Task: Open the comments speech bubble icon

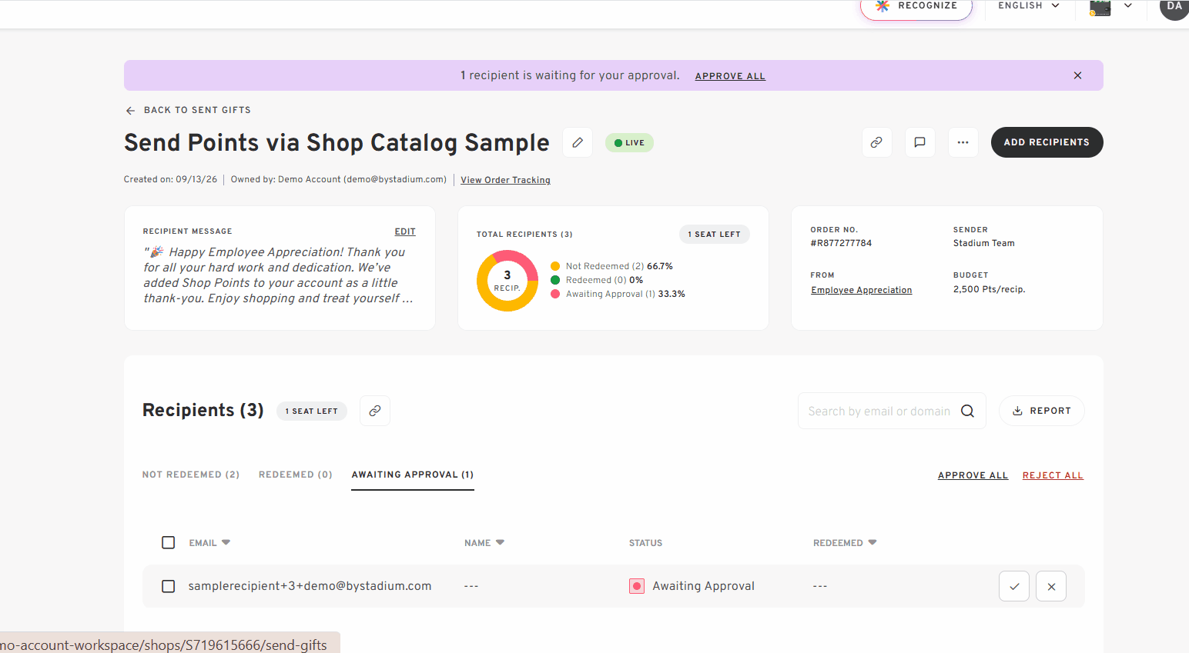Action: (x=919, y=142)
